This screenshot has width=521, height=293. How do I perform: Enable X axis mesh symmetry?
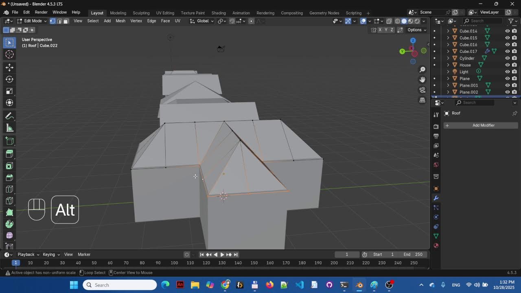[x=380, y=30]
